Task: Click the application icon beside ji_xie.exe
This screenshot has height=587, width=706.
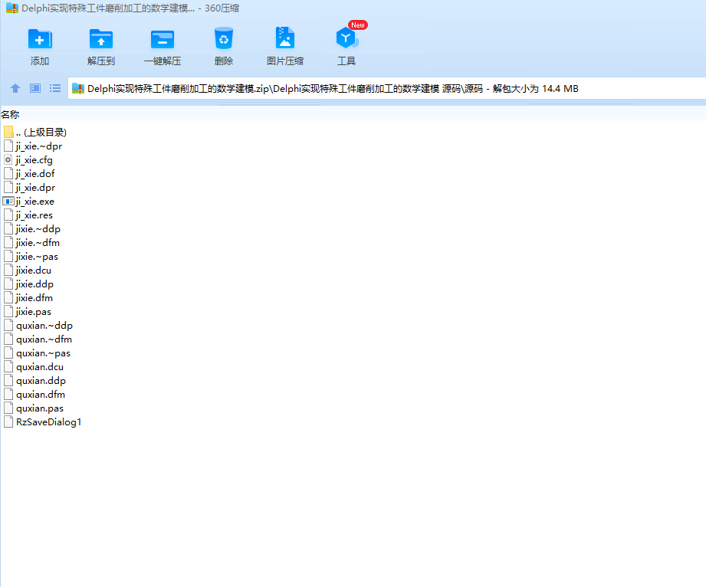Action: (8, 202)
